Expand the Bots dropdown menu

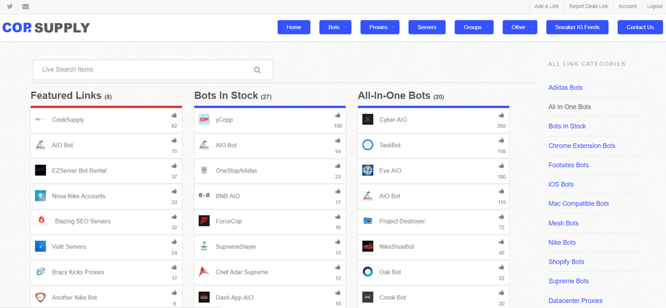click(335, 27)
